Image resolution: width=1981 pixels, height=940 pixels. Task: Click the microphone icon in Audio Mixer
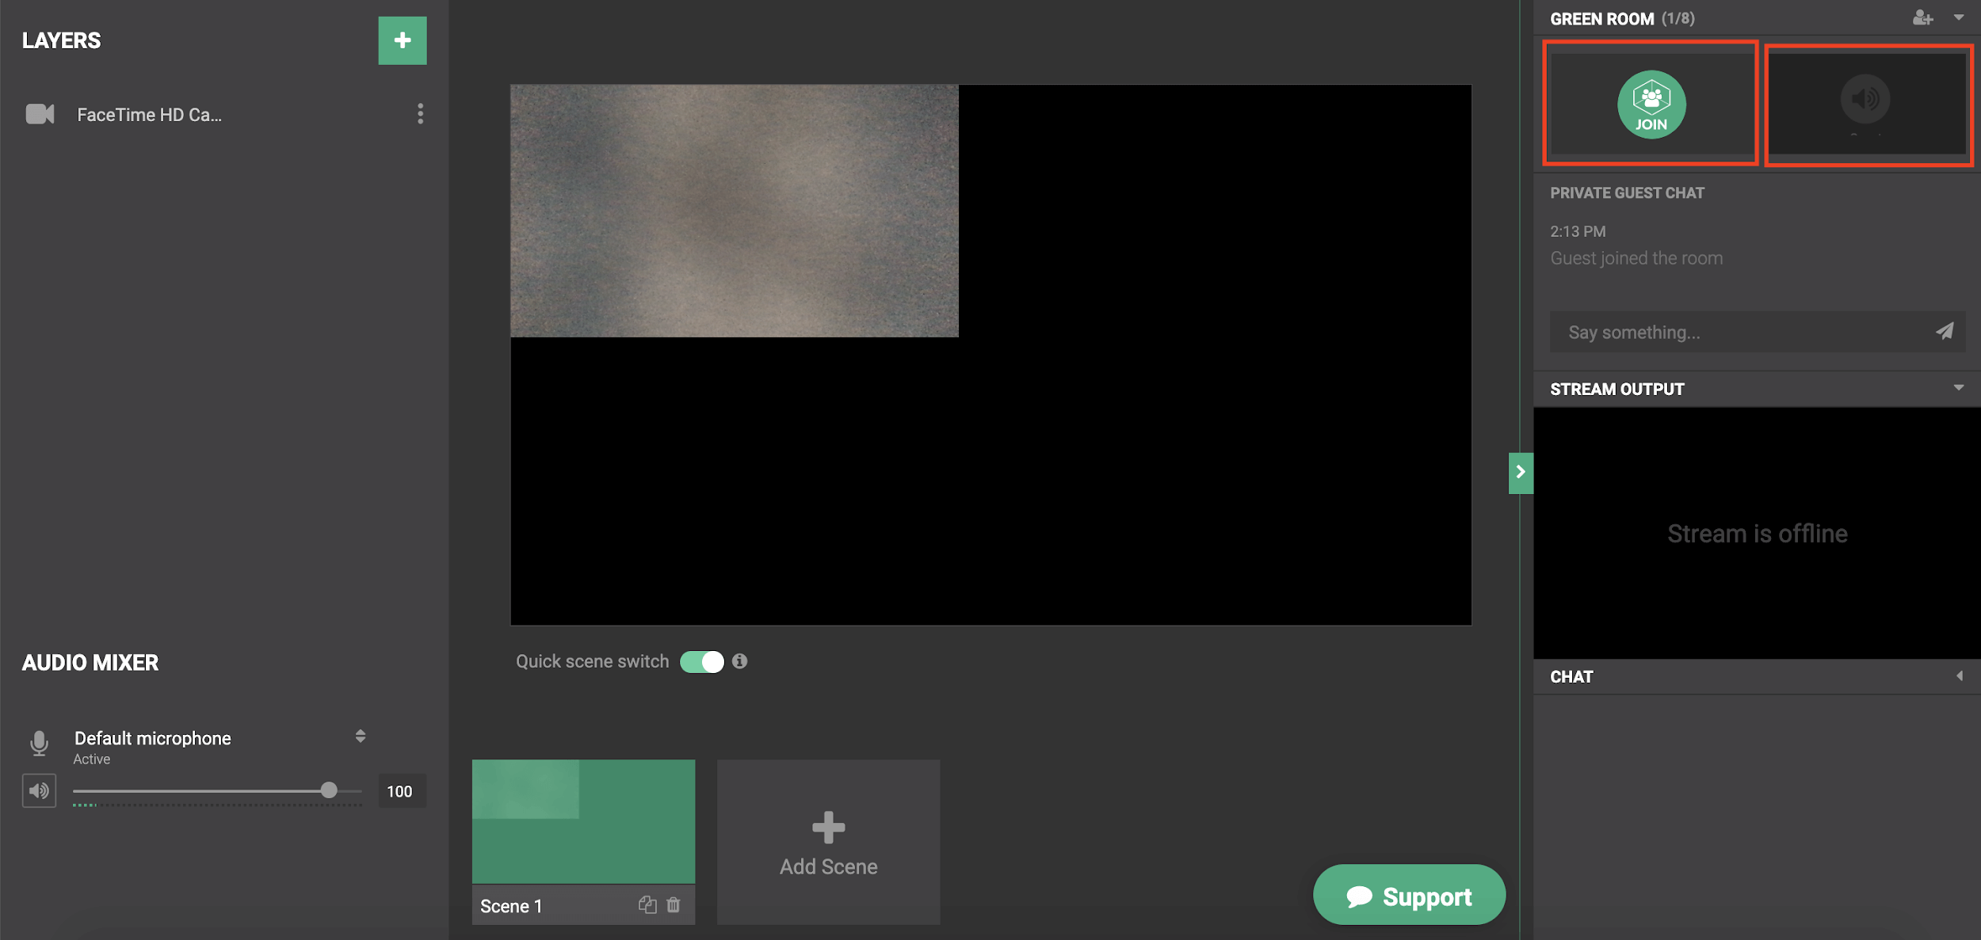tap(39, 743)
